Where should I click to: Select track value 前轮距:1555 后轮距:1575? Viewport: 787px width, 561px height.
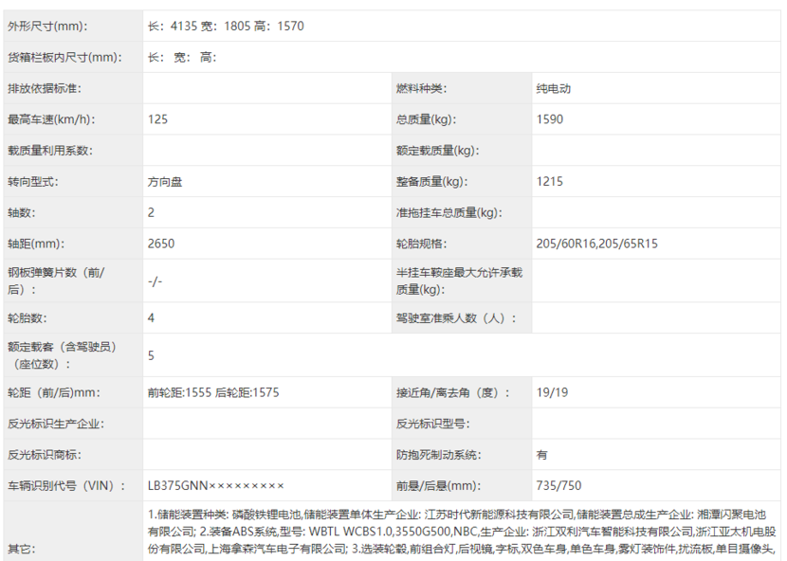click(x=213, y=392)
